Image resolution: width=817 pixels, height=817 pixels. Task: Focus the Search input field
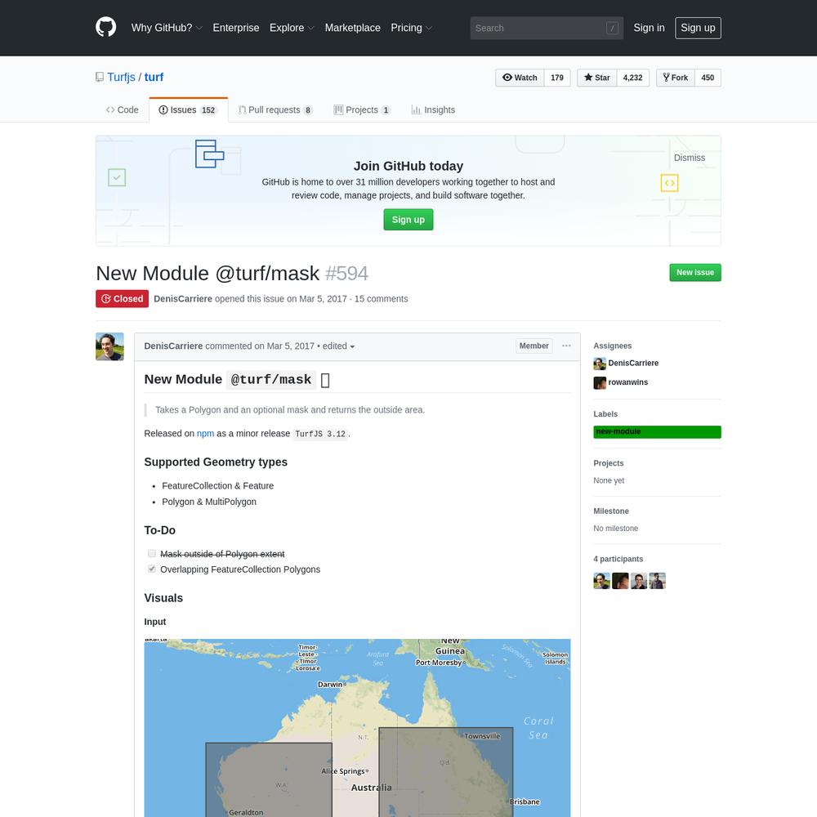pos(547,28)
